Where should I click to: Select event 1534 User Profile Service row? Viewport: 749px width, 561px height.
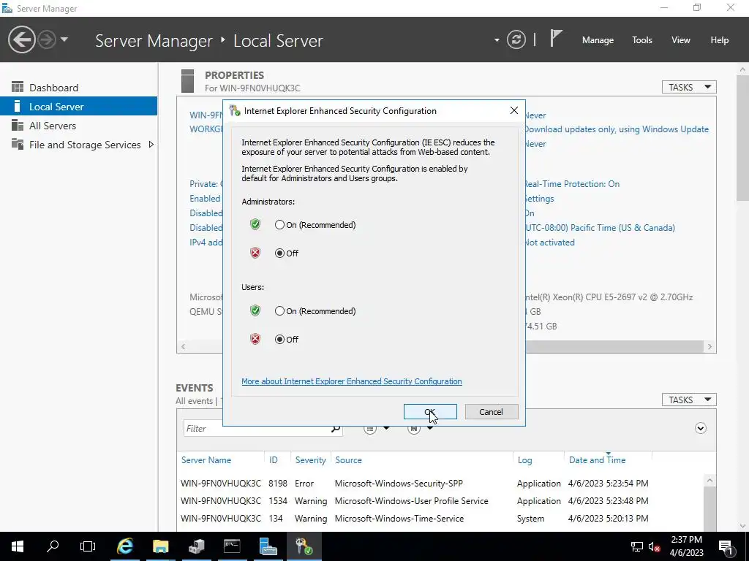[440, 501]
